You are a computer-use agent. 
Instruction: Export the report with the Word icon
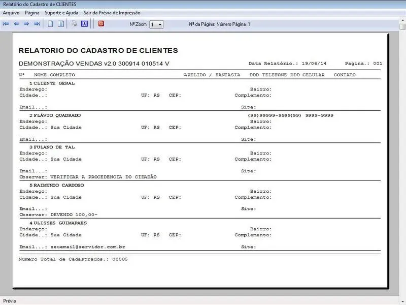click(x=84, y=24)
